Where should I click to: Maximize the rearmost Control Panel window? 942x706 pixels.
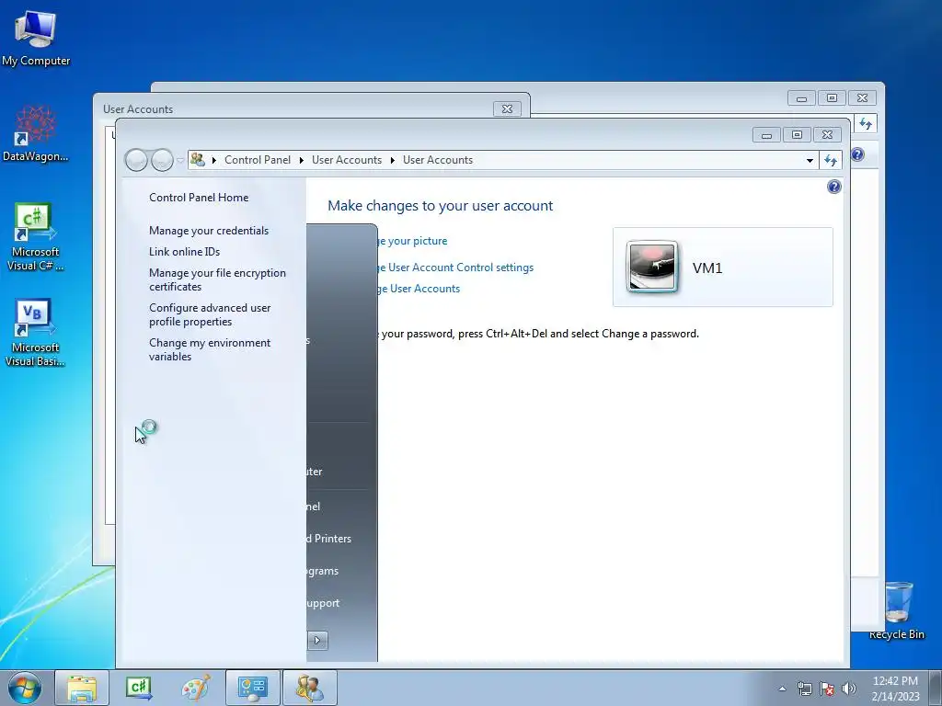[x=832, y=97]
